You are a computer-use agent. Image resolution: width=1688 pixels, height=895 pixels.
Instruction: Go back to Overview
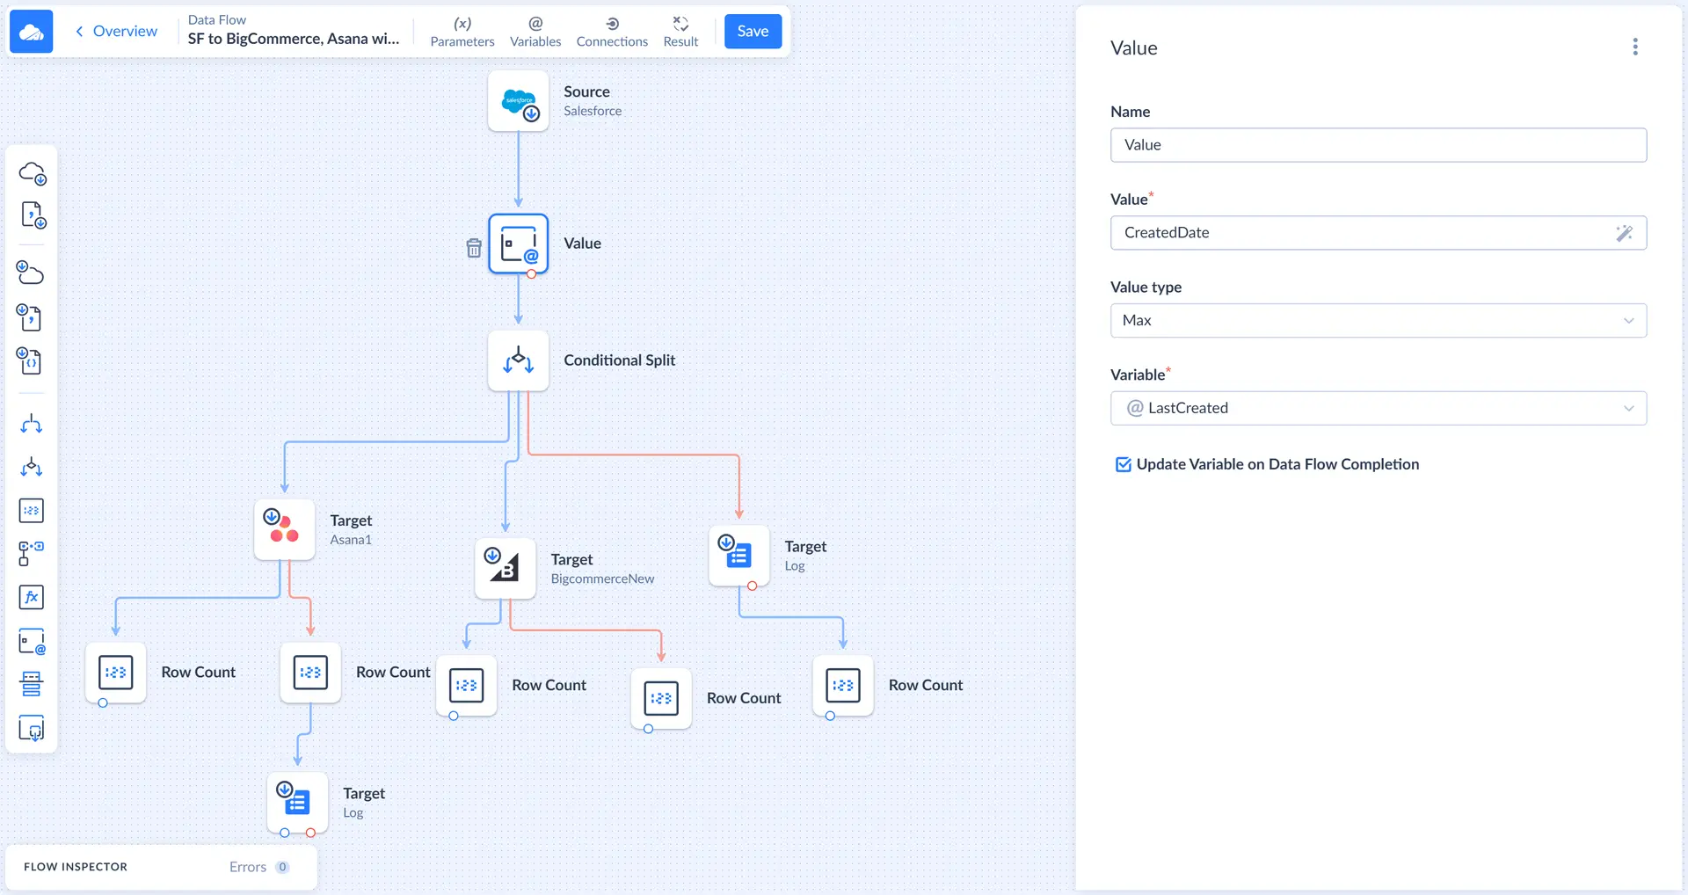pyautogui.click(x=116, y=32)
